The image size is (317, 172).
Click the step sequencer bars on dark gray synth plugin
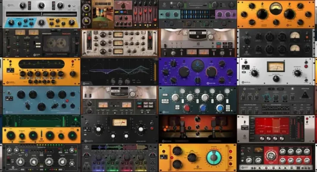coord(276,108)
